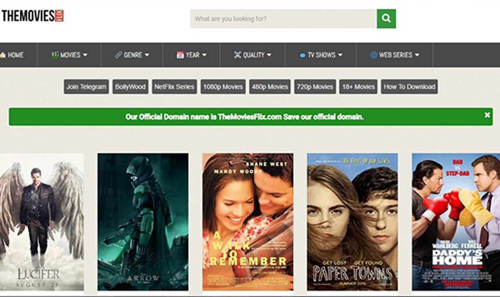
Task: Open the Quality menu label
Action: 254,55
